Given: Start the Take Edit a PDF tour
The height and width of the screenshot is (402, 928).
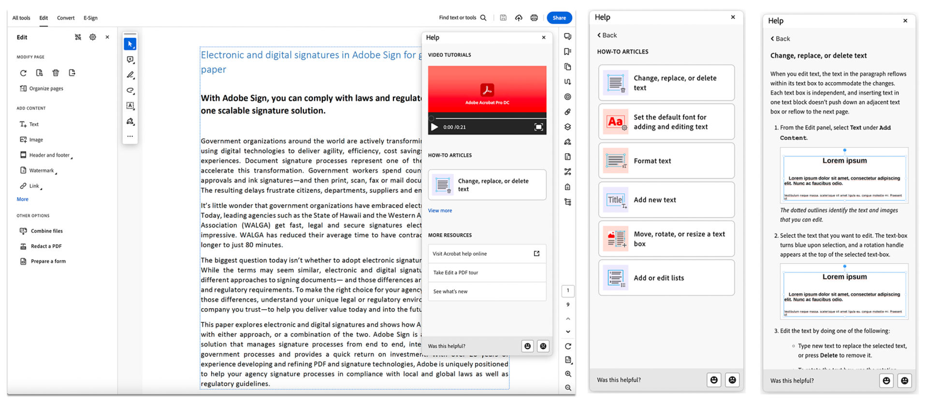Looking at the screenshot, I should click(x=487, y=273).
